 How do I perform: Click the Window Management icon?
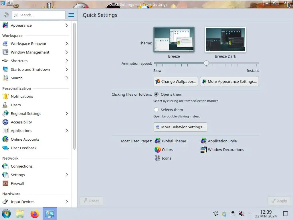tap(5, 52)
